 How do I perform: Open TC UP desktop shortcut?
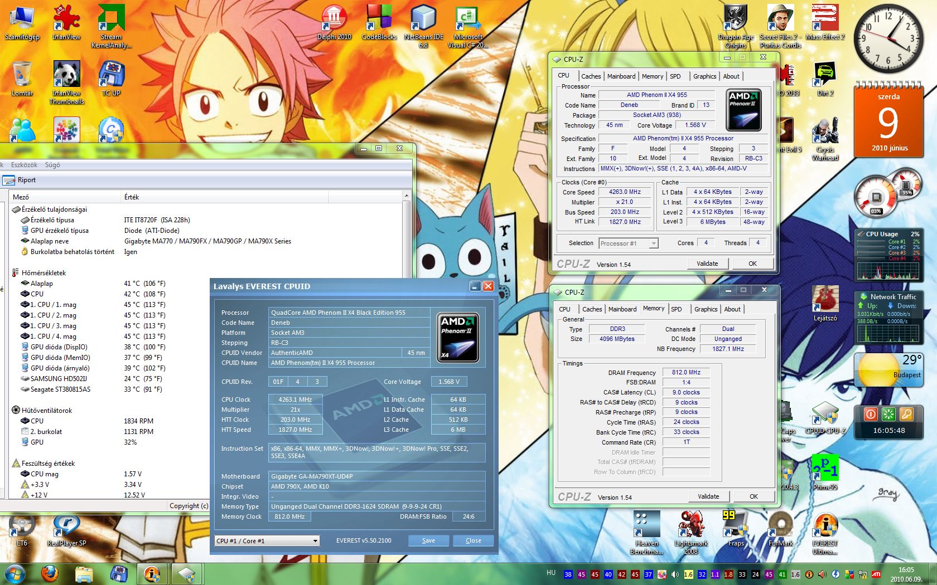(x=111, y=79)
